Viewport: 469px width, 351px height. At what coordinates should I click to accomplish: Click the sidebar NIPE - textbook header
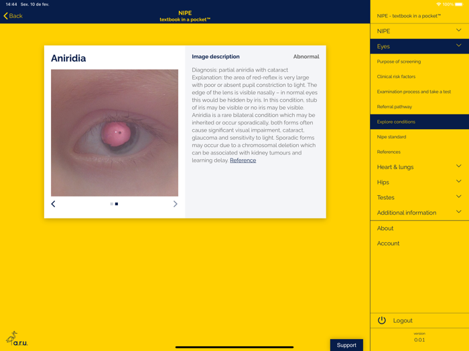coord(409,16)
